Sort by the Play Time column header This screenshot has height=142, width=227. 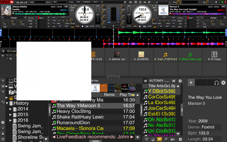(127, 95)
